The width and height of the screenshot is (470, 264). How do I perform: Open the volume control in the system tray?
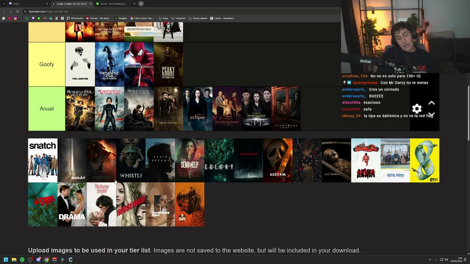tap(446, 260)
